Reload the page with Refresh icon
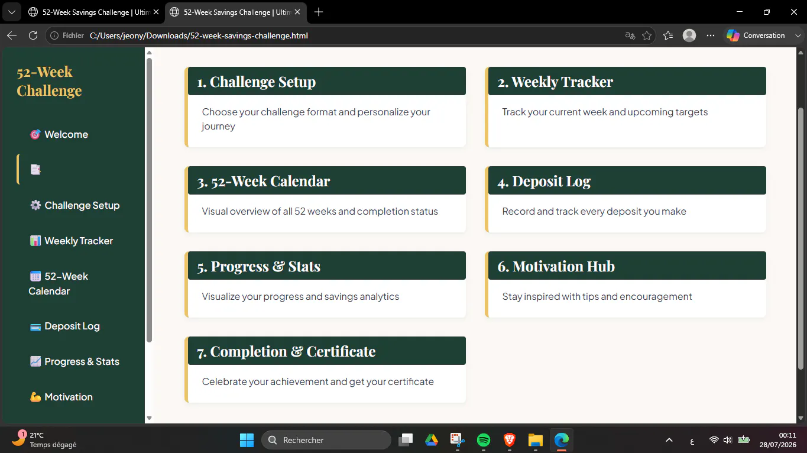The height and width of the screenshot is (453, 807). pyautogui.click(x=33, y=35)
